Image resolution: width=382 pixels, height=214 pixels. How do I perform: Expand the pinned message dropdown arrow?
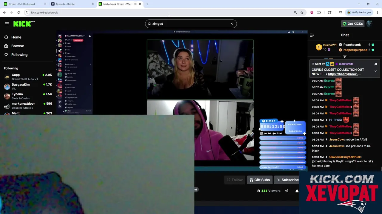pos(376,71)
